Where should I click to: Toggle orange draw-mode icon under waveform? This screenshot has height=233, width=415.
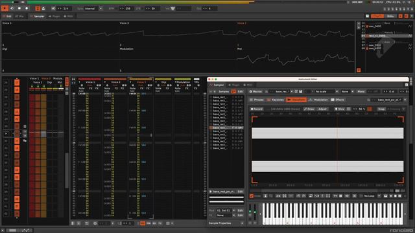[x=252, y=196]
